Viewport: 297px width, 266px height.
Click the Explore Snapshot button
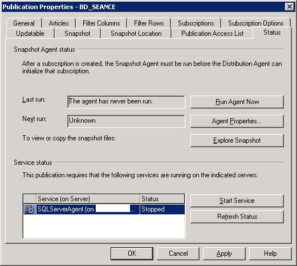(x=237, y=140)
